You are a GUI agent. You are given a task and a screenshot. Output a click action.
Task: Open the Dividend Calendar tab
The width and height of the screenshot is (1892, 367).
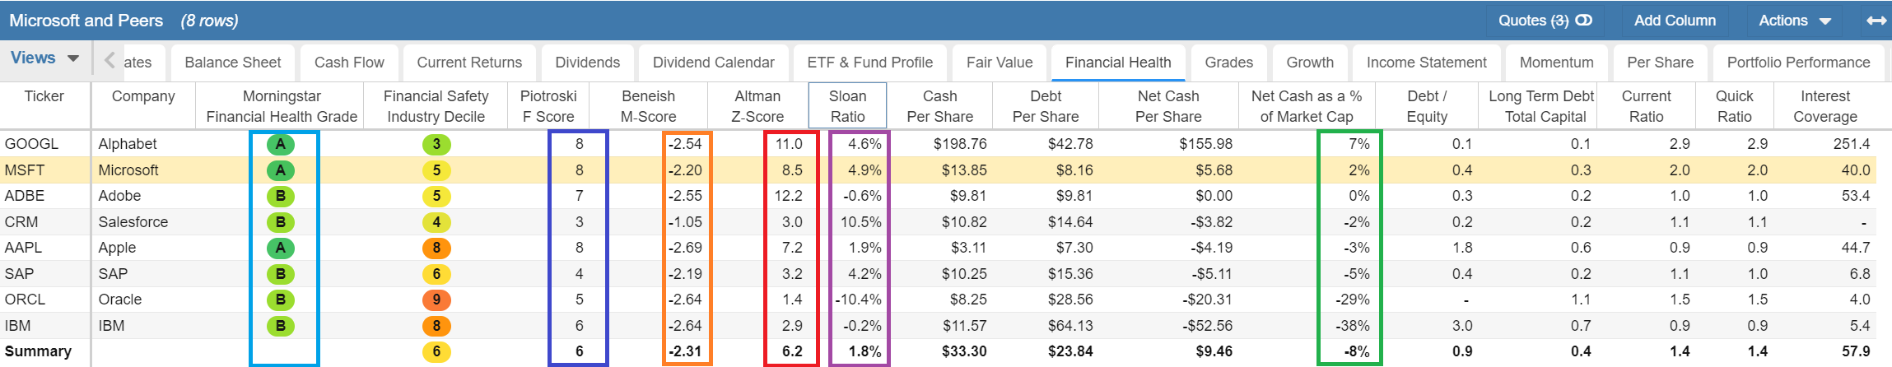(714, 63)
